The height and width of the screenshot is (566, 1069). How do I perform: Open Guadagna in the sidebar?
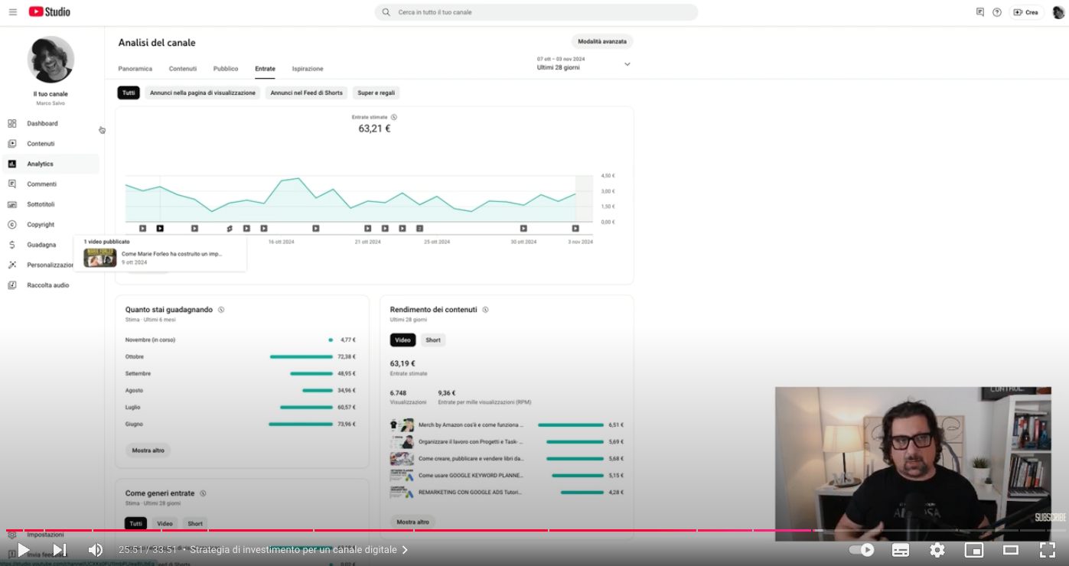41,245
